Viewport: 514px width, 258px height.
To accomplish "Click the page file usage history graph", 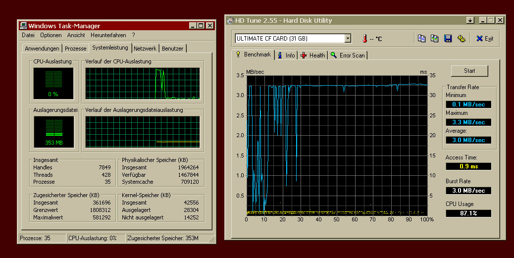I will (x=143, y=132).
